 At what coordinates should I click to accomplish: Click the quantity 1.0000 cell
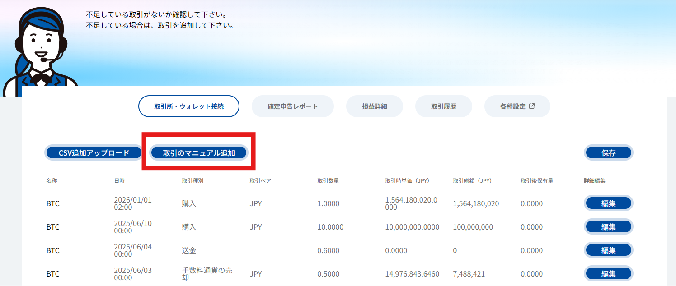click(328, 203)
